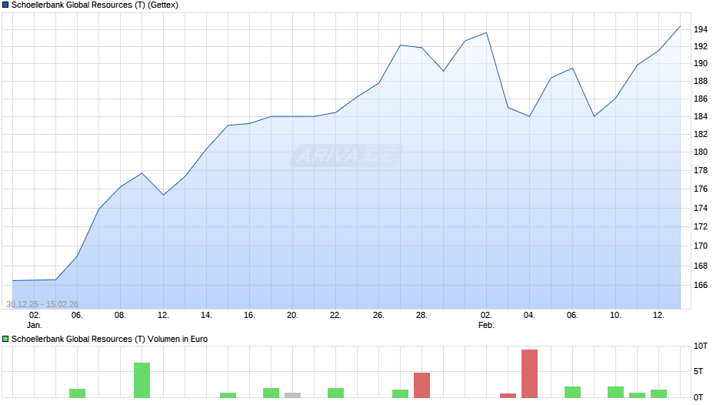Click volume axis label 5T
723x405 pixels.
(698, 372)
